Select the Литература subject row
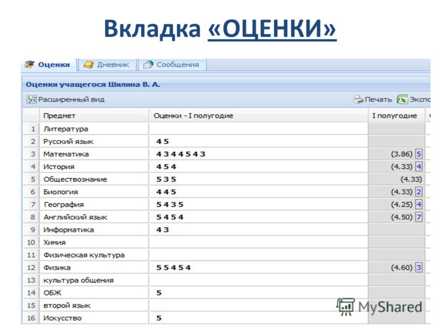Image resolution: width=443 pixels, height=332 pixels. pyautogui.click(x=226, y=129)
